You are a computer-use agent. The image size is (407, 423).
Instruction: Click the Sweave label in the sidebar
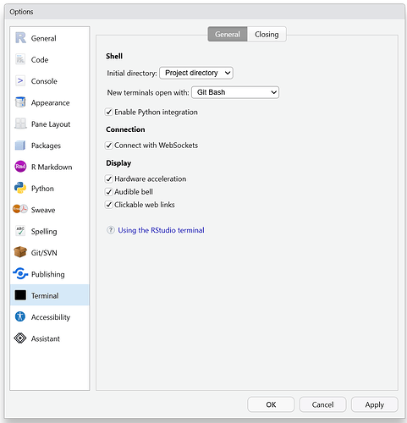(x=43, y=210)
